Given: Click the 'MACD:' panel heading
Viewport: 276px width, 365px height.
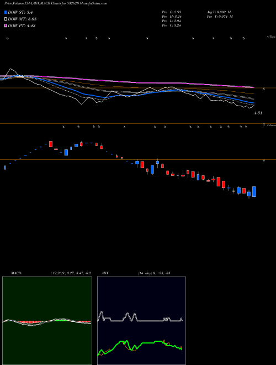Looking at the screenshot, I should [x=17, y=273].
